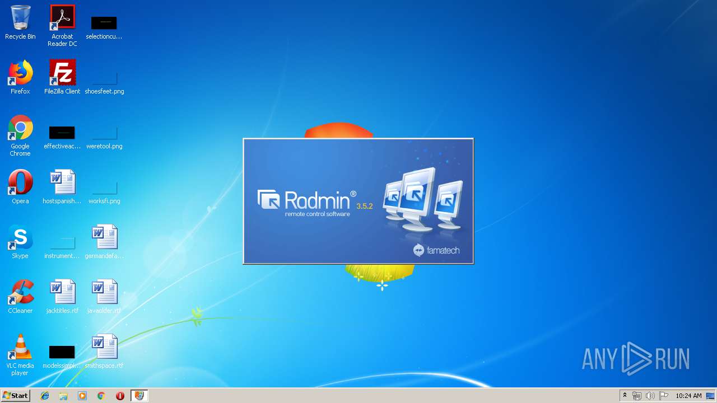Click the Opera desktop shortcut
The image size is (717, 403).
click(20, 187)
